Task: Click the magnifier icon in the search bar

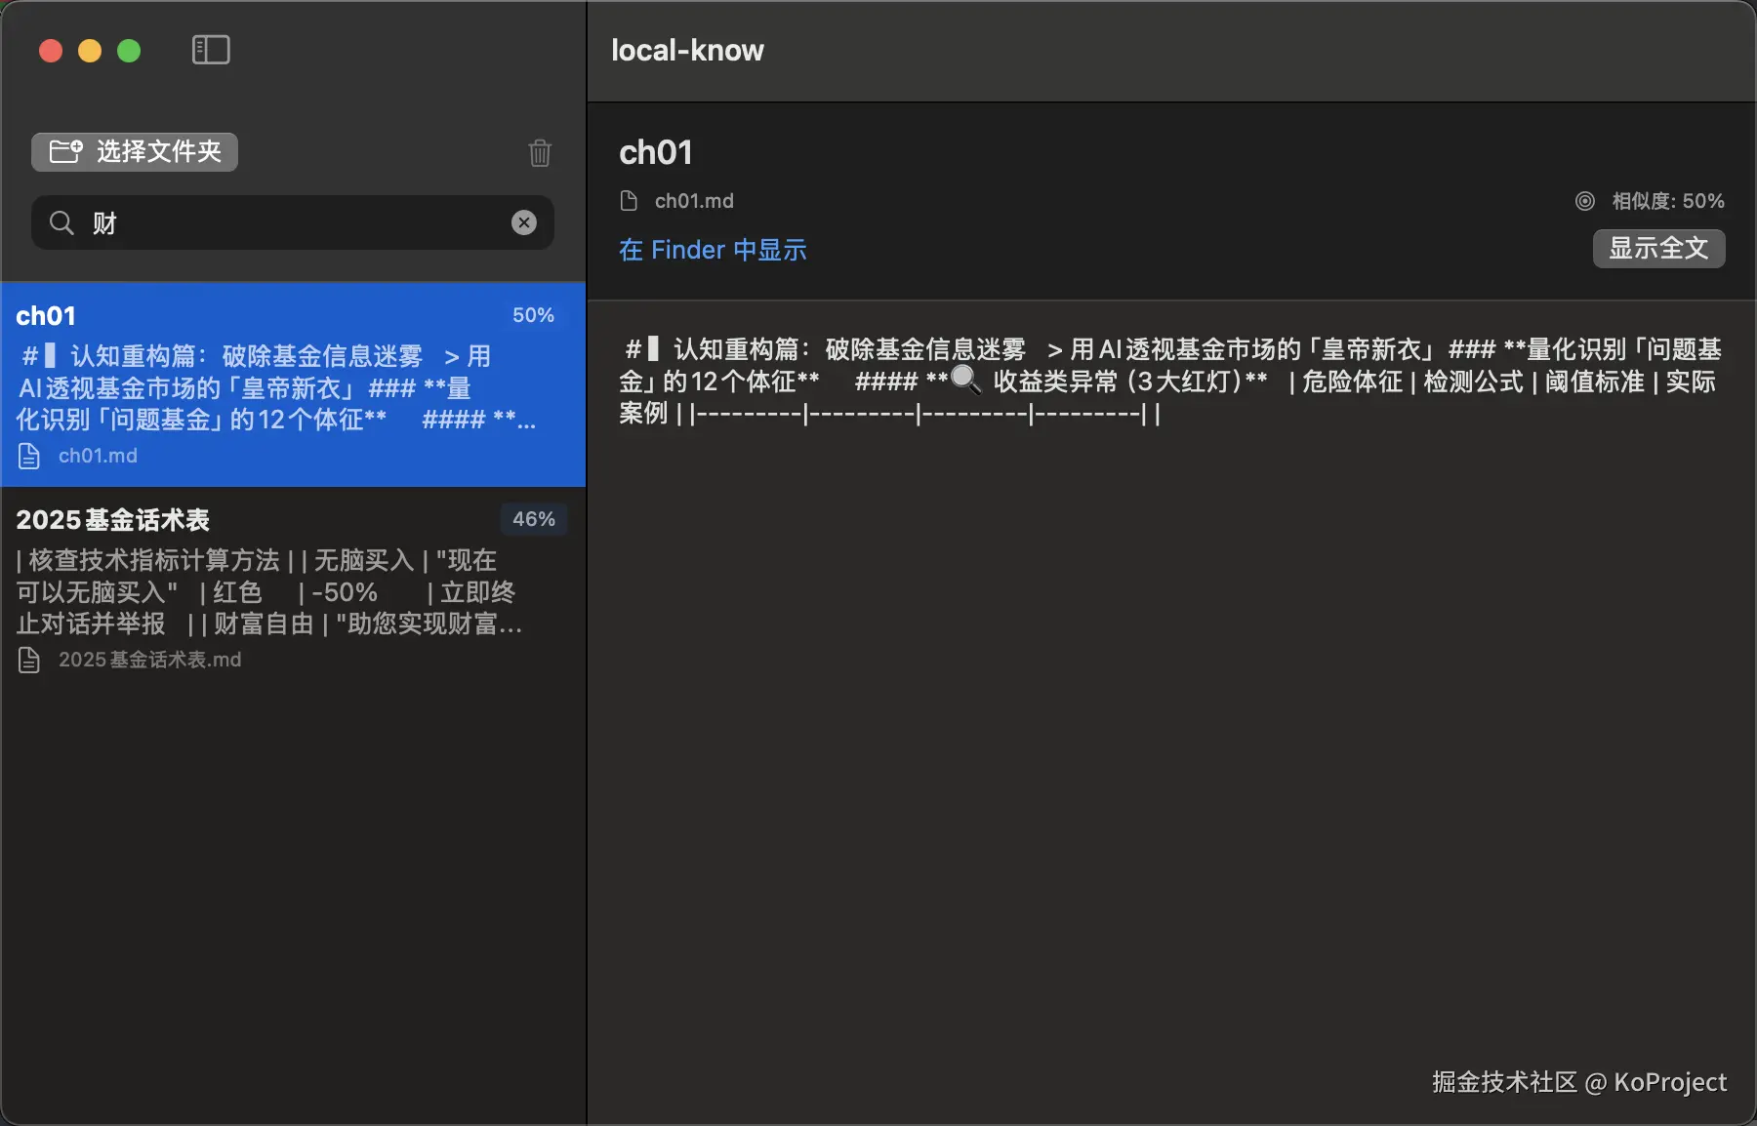Action: tap(61, 222)
